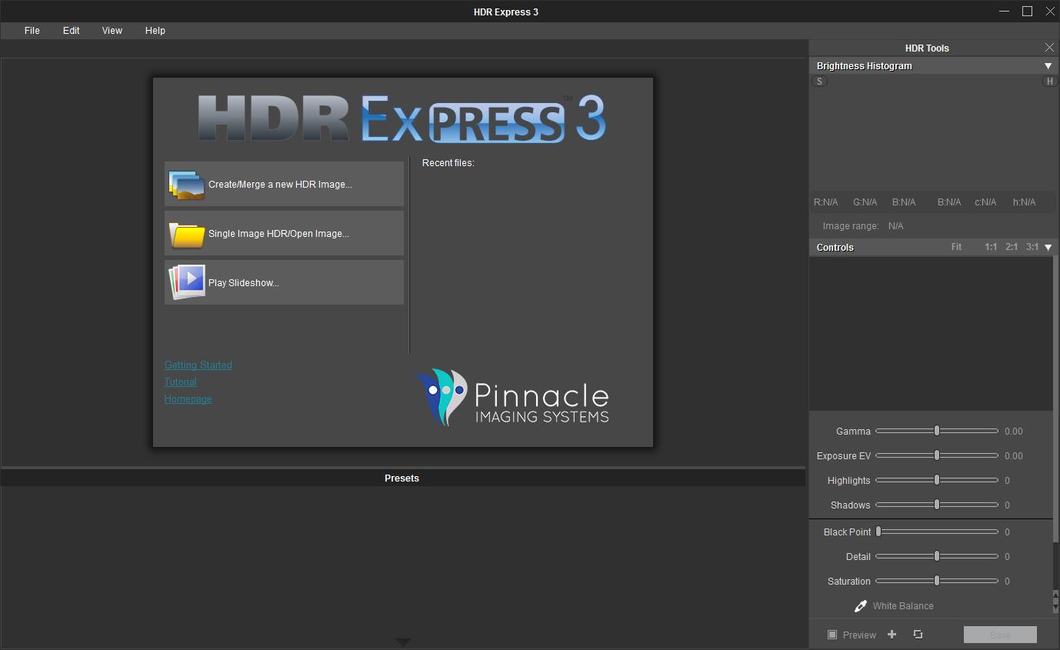Viewport: 1060px width, 650px height.
Task: Click the controls panel scrollbar up arrow
Action: click(1056, 595)
